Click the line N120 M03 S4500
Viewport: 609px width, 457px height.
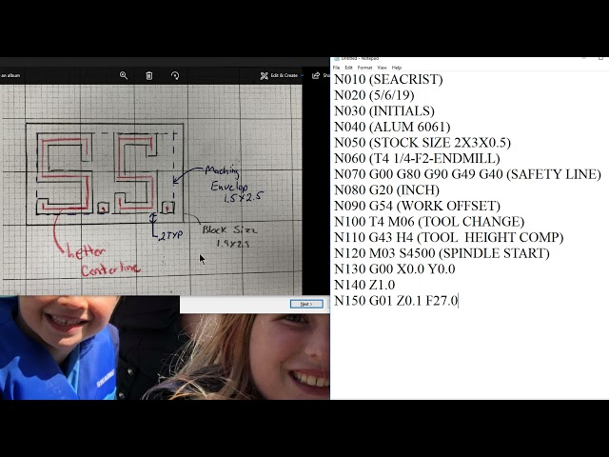(442, 253)
